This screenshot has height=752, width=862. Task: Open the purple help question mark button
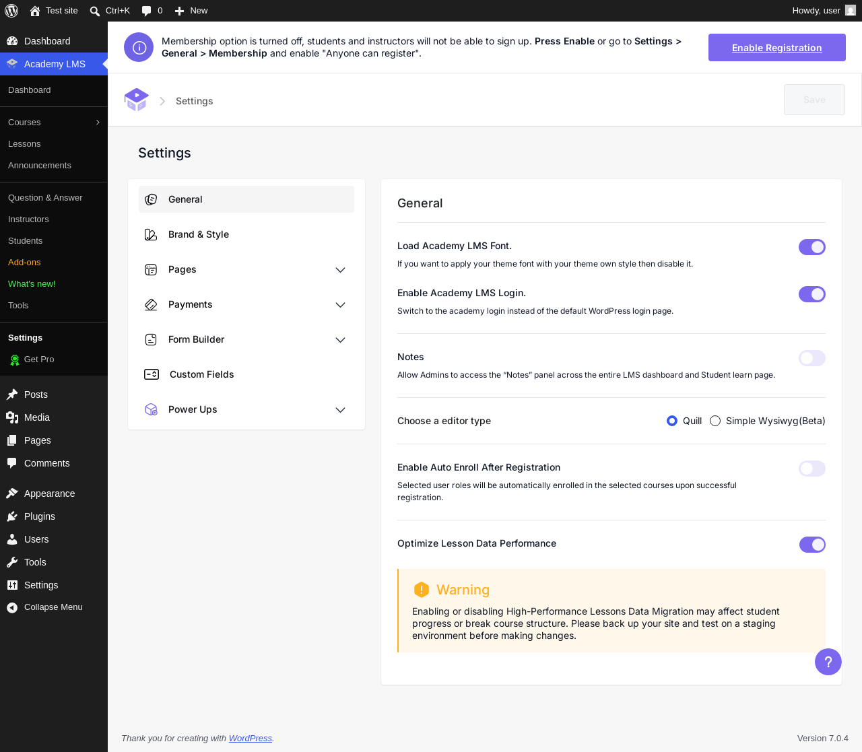click(x=828, y=662)
